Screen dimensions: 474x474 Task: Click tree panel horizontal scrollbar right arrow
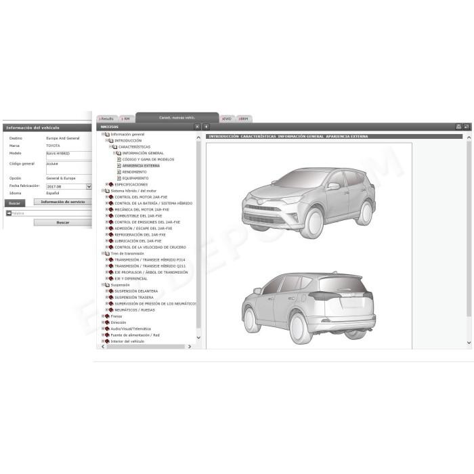pos(189,347)
